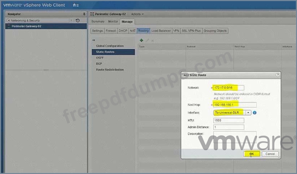The height and width of the screenshot is (174, 297).
Task: Select Perimeter-Gateway-02 in Navigator
Action: 46,26
